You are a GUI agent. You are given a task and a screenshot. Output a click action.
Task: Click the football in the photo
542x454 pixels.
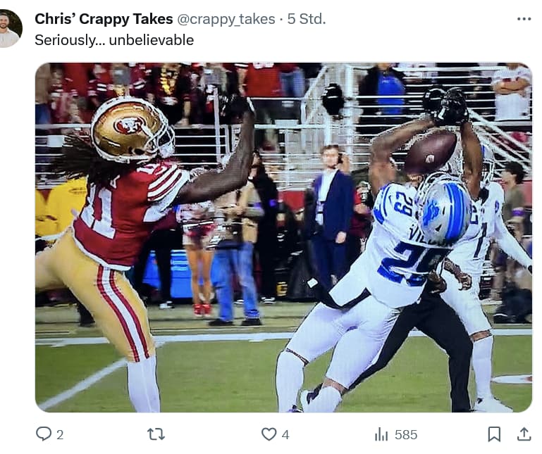[431, 151]
